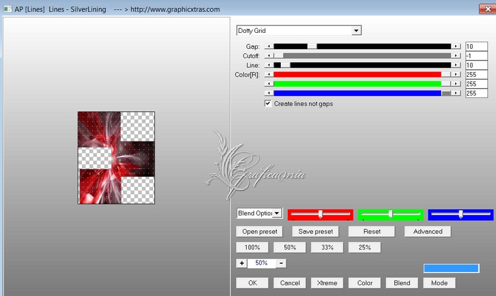Screen dimensions: 496x296
Task: Click Save preset button
Action: (316, 231)
